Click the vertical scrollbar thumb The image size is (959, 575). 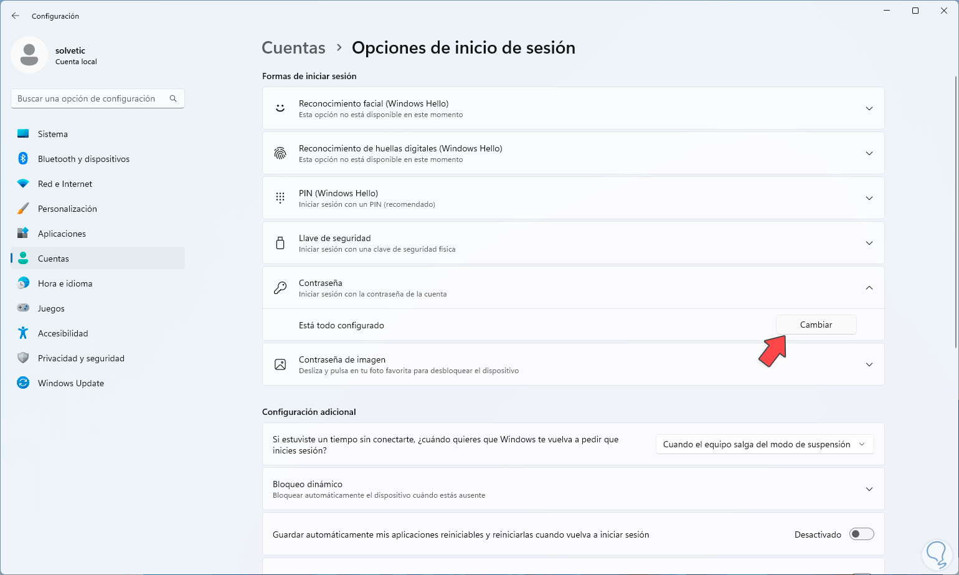pyautogui.click(x=955, y=212)
